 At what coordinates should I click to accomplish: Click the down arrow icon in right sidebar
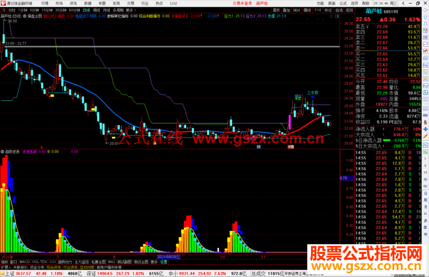tap(425, 24)
